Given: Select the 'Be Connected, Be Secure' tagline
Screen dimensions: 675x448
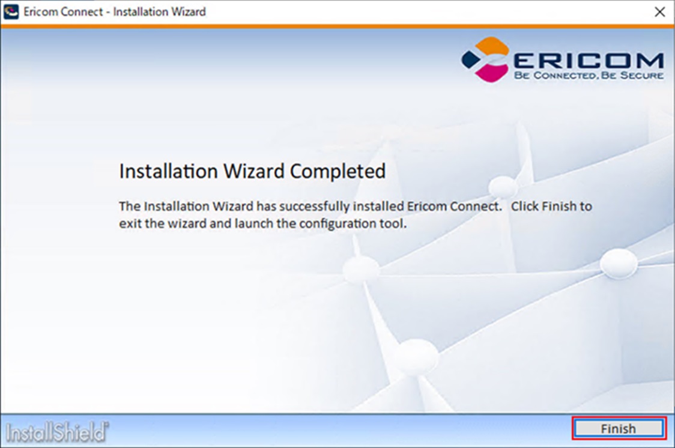Looking at the screenshot, I should coord(589,75).
